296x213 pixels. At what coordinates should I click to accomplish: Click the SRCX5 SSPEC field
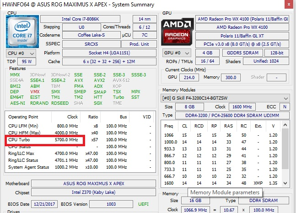tap(91, 44)
